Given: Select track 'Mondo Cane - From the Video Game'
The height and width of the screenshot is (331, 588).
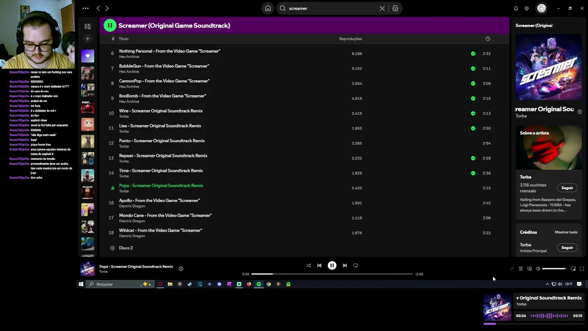Looking at the screenshot, I should tap(165, 215).
